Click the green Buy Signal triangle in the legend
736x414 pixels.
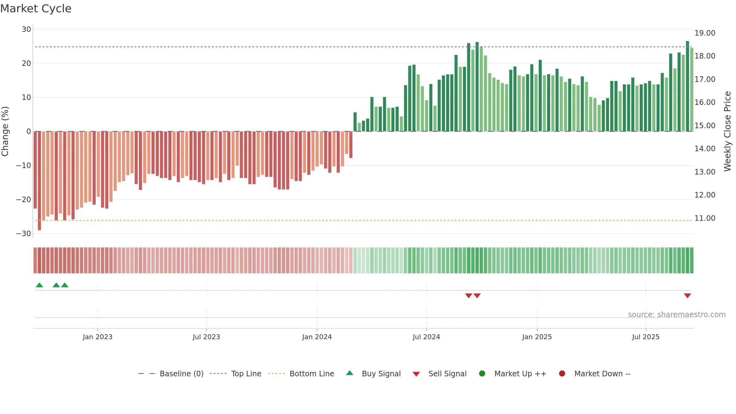[x=350, y=373]
